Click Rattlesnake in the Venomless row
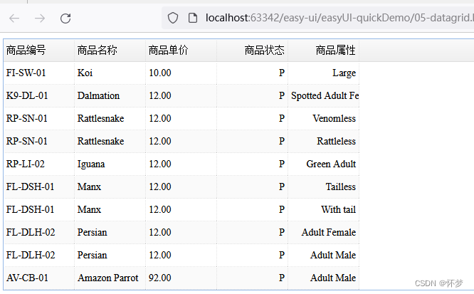The height and width of the screenshot is (294, 474). [110, 119]
